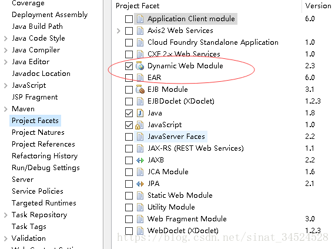Check the EAR facet checkbox

(x=129, y=78)
